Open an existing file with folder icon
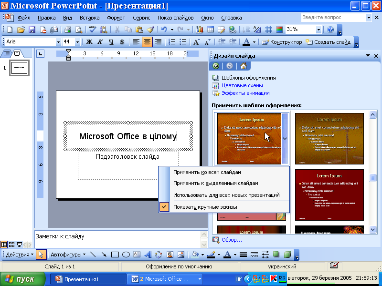Image resolution: width=382 pixels, height=286 pixels. point(21,30)
